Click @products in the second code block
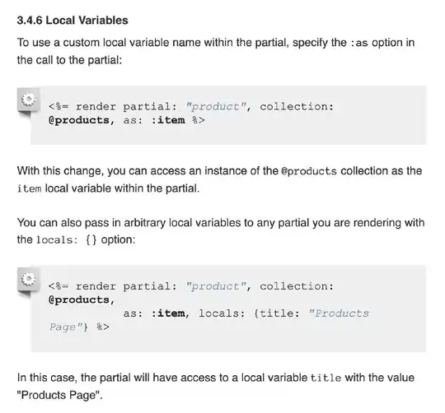 point(79,300)
